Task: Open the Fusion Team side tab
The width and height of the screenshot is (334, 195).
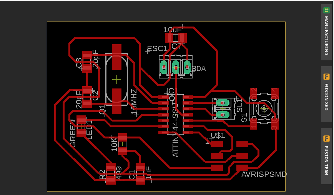Action: [x=326, y=156]
